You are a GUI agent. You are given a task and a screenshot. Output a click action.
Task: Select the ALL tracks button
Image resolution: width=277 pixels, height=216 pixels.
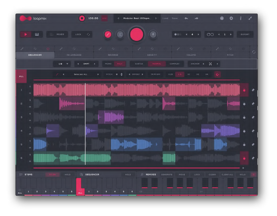tap(21, 76)
